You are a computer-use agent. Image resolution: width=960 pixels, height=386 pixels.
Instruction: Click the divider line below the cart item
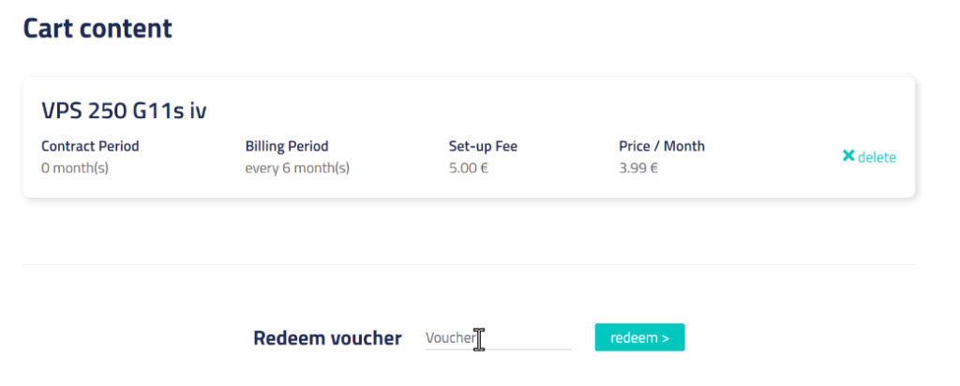469,265
